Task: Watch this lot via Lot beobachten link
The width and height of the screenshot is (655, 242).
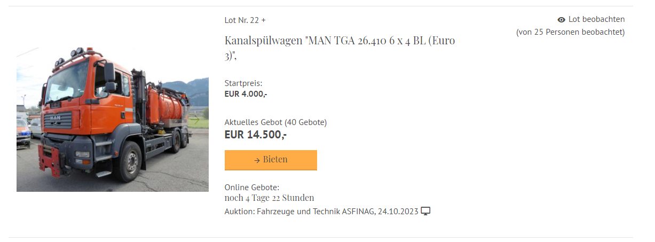Action: click(x=596, y=19)
